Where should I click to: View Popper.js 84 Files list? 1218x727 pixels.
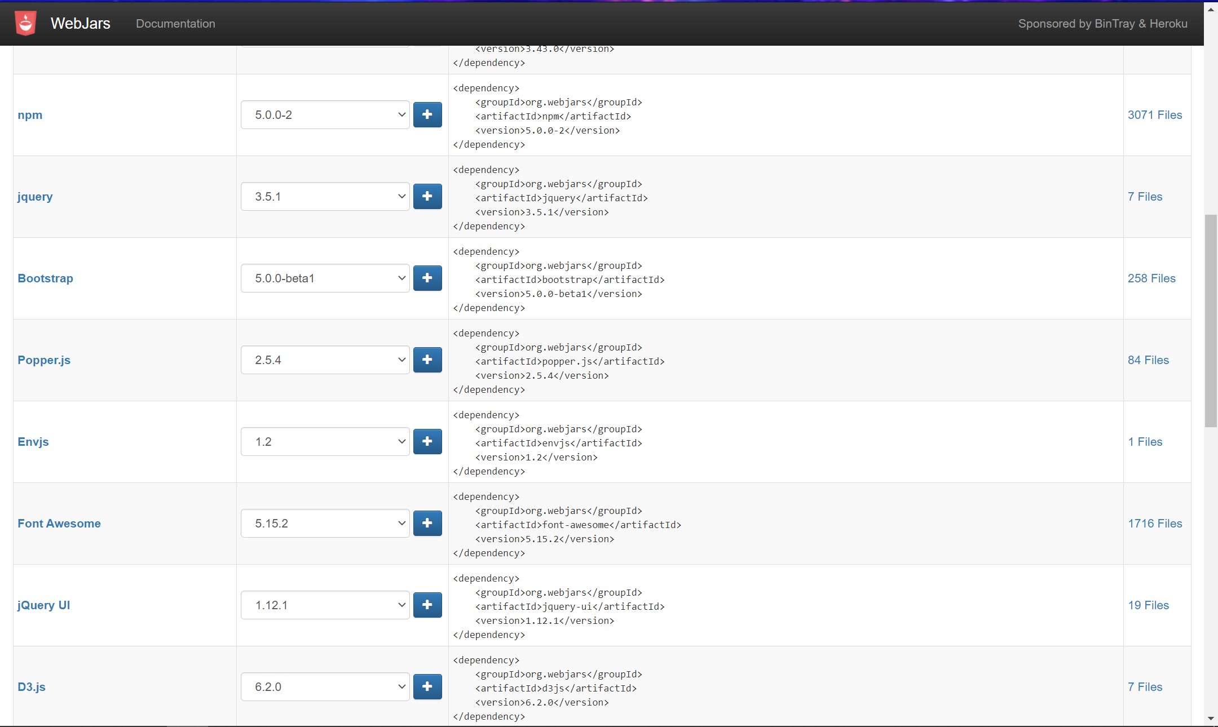tap(1148, 360)
